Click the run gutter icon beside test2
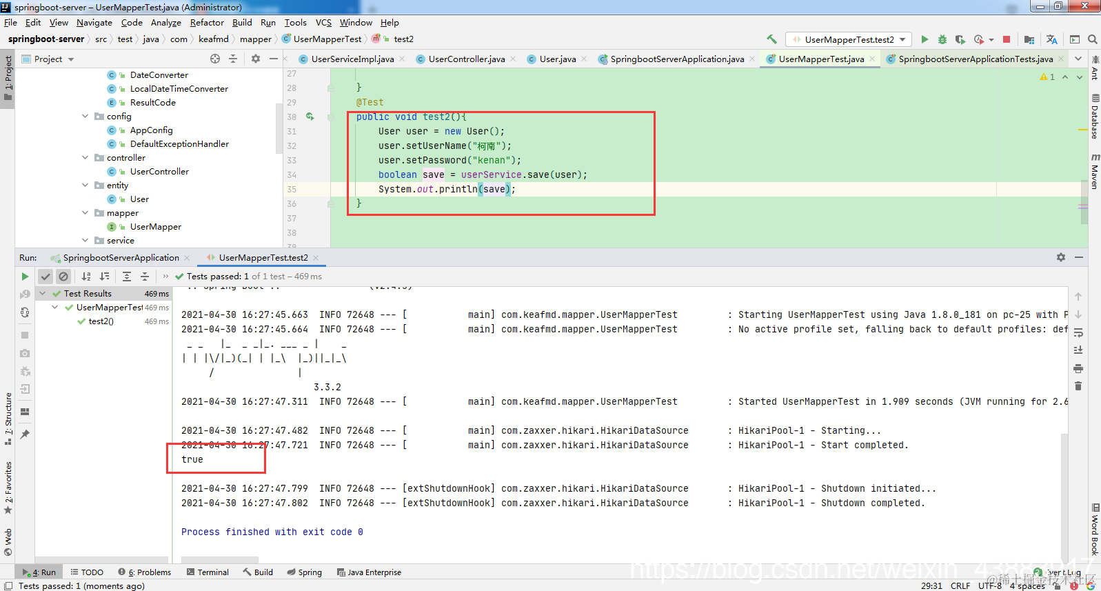This screenshot has width=1101, height=591. [x=310, y=117]
